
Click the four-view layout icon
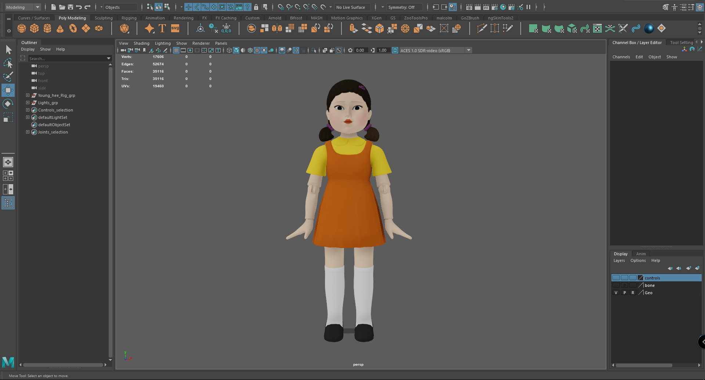[8, 176]
